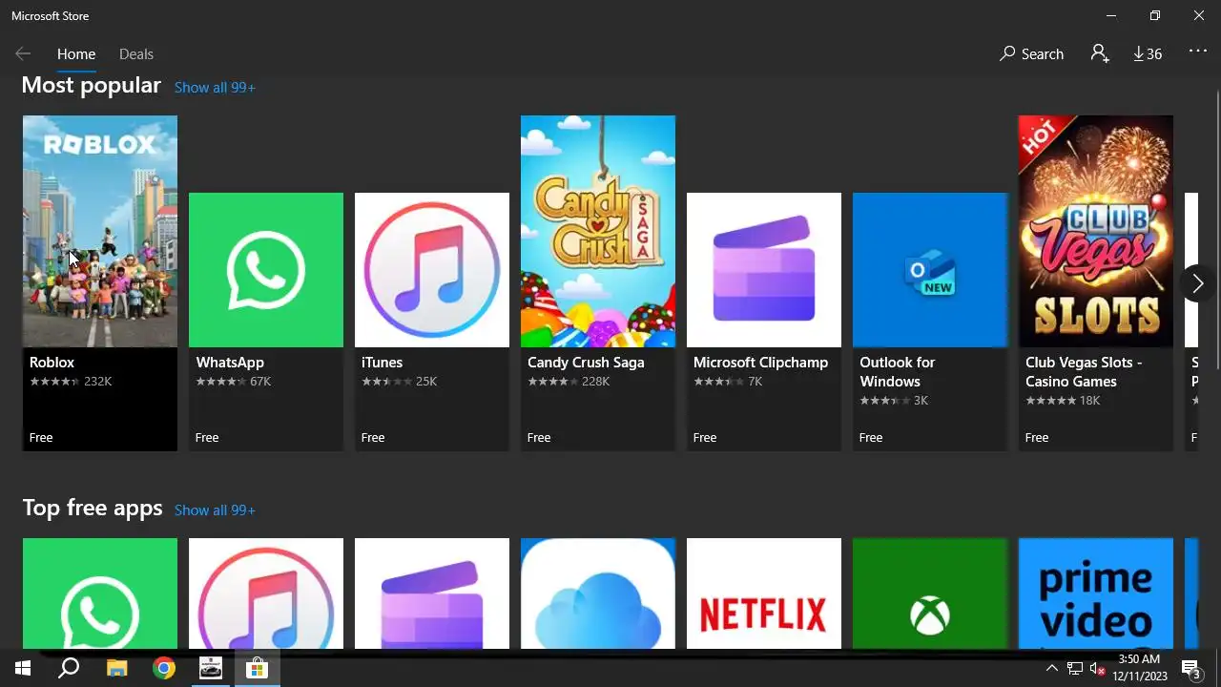Switch to the Deals tab

136,54
